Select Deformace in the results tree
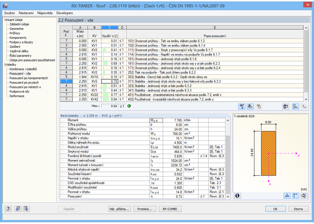This screenshot has width=314, height=224. [17, 96]
